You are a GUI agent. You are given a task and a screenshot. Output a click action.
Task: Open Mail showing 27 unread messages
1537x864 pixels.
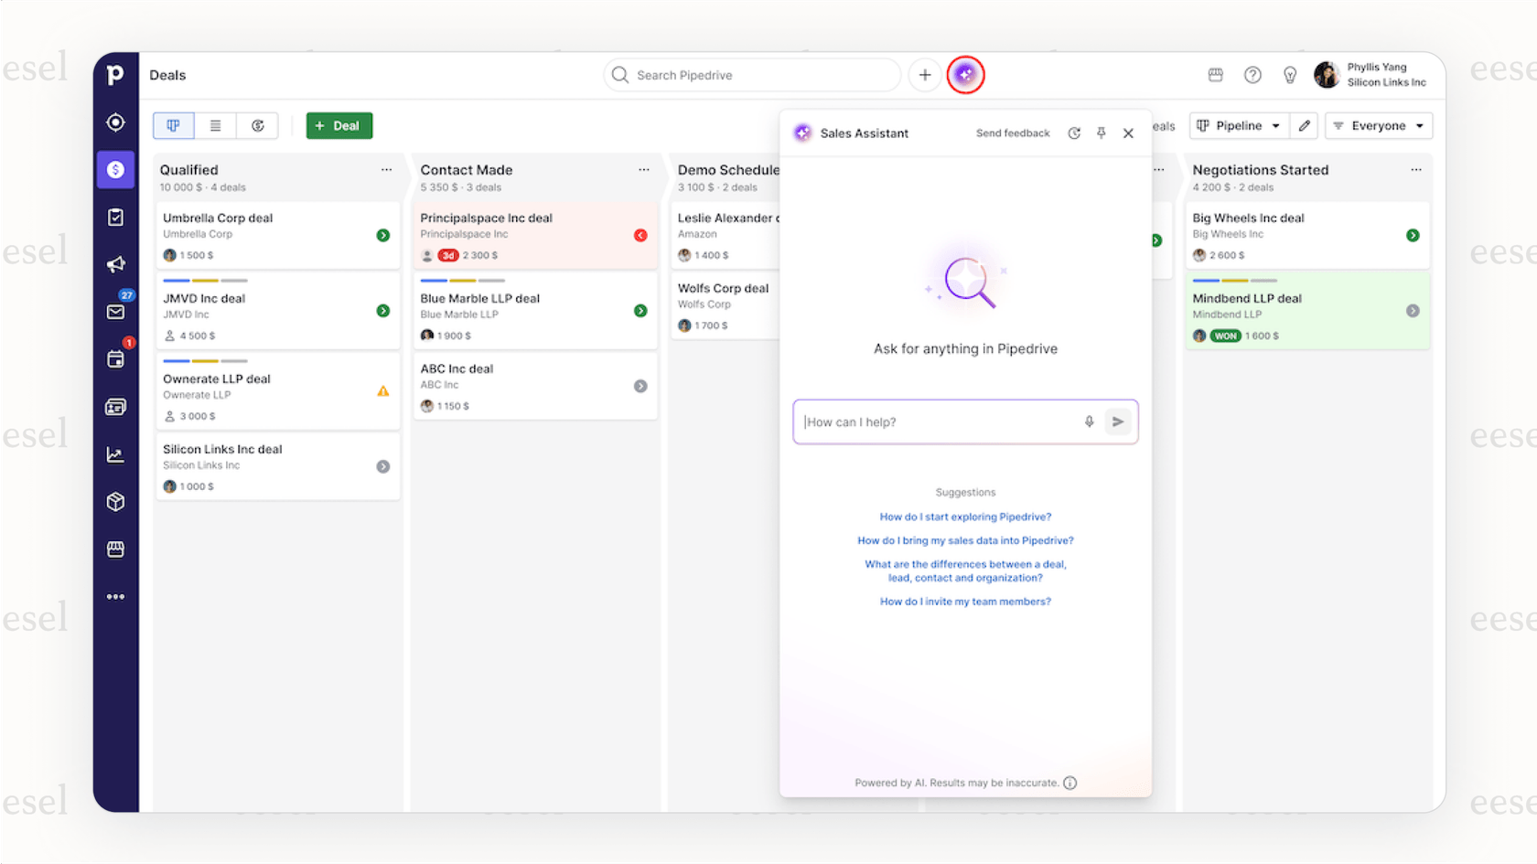click(x=115, y=312)
